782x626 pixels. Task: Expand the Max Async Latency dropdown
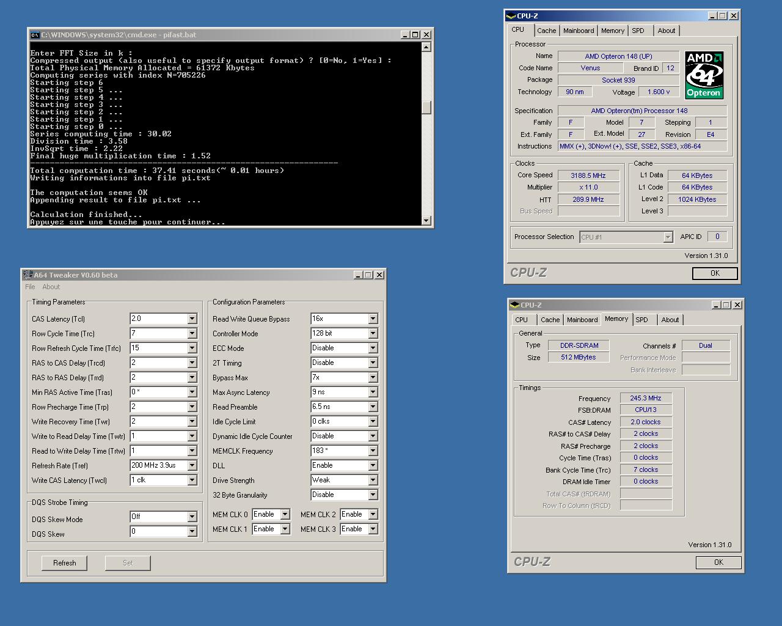(373, 392)
